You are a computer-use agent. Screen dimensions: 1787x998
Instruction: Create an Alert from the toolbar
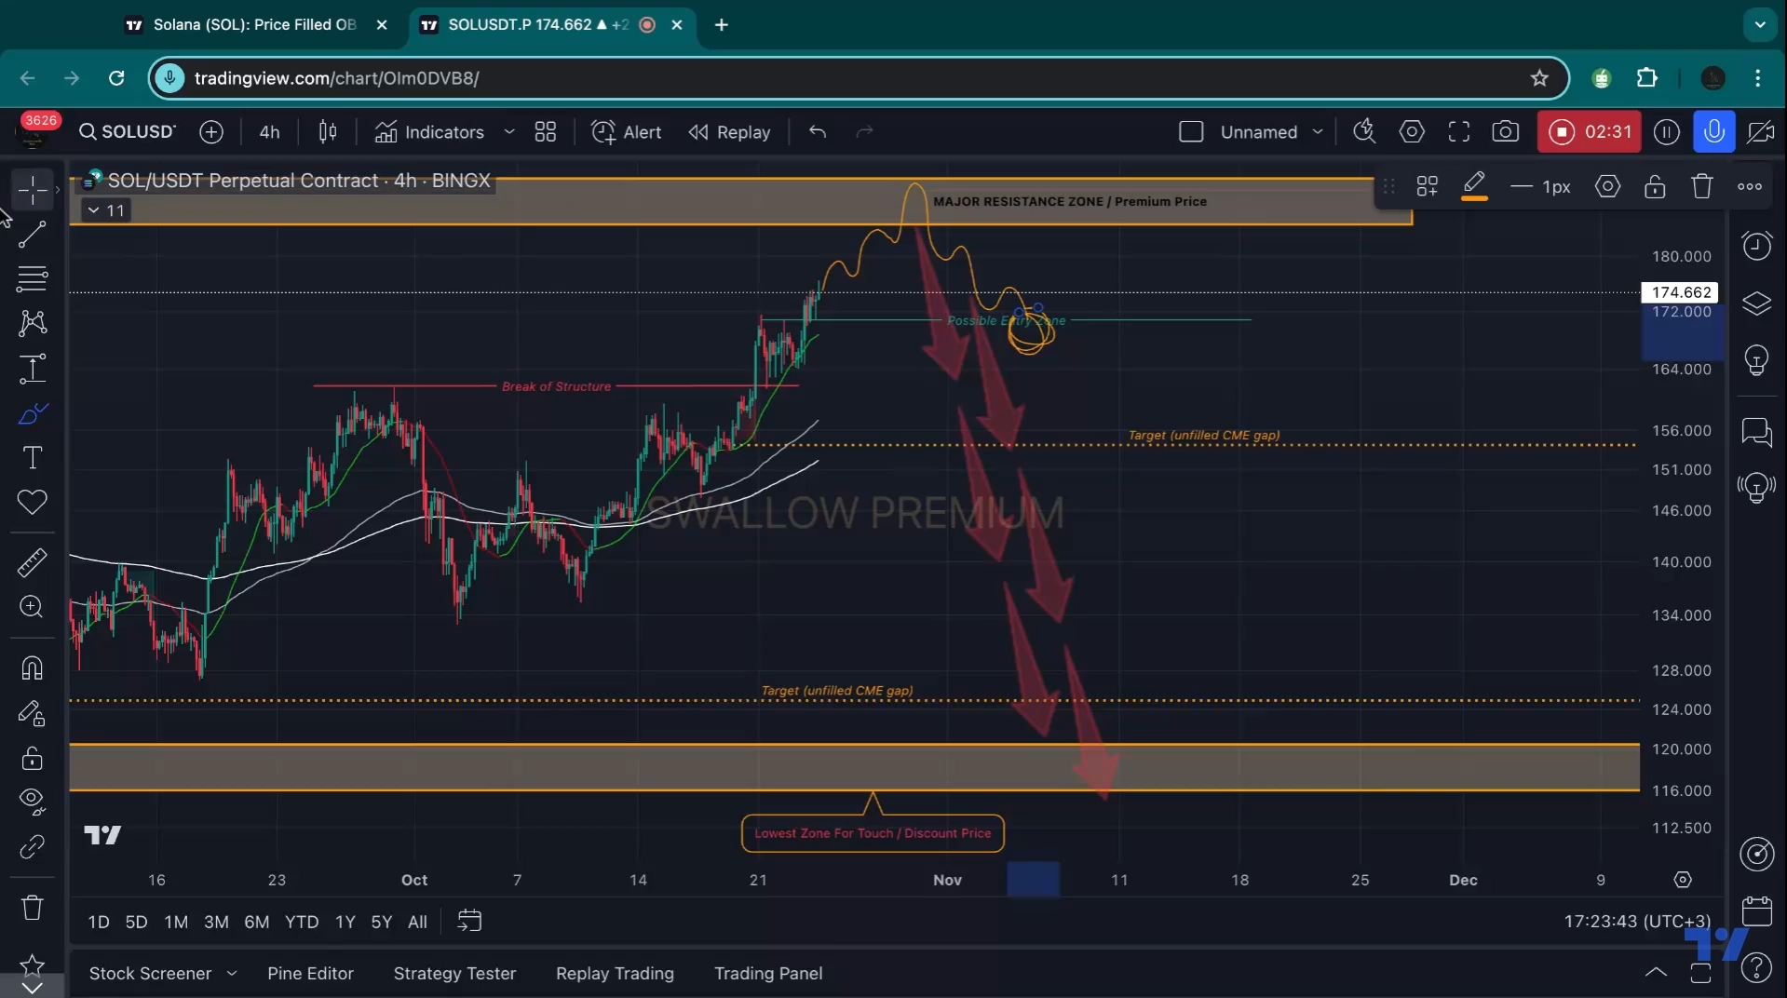click(626, 131)
